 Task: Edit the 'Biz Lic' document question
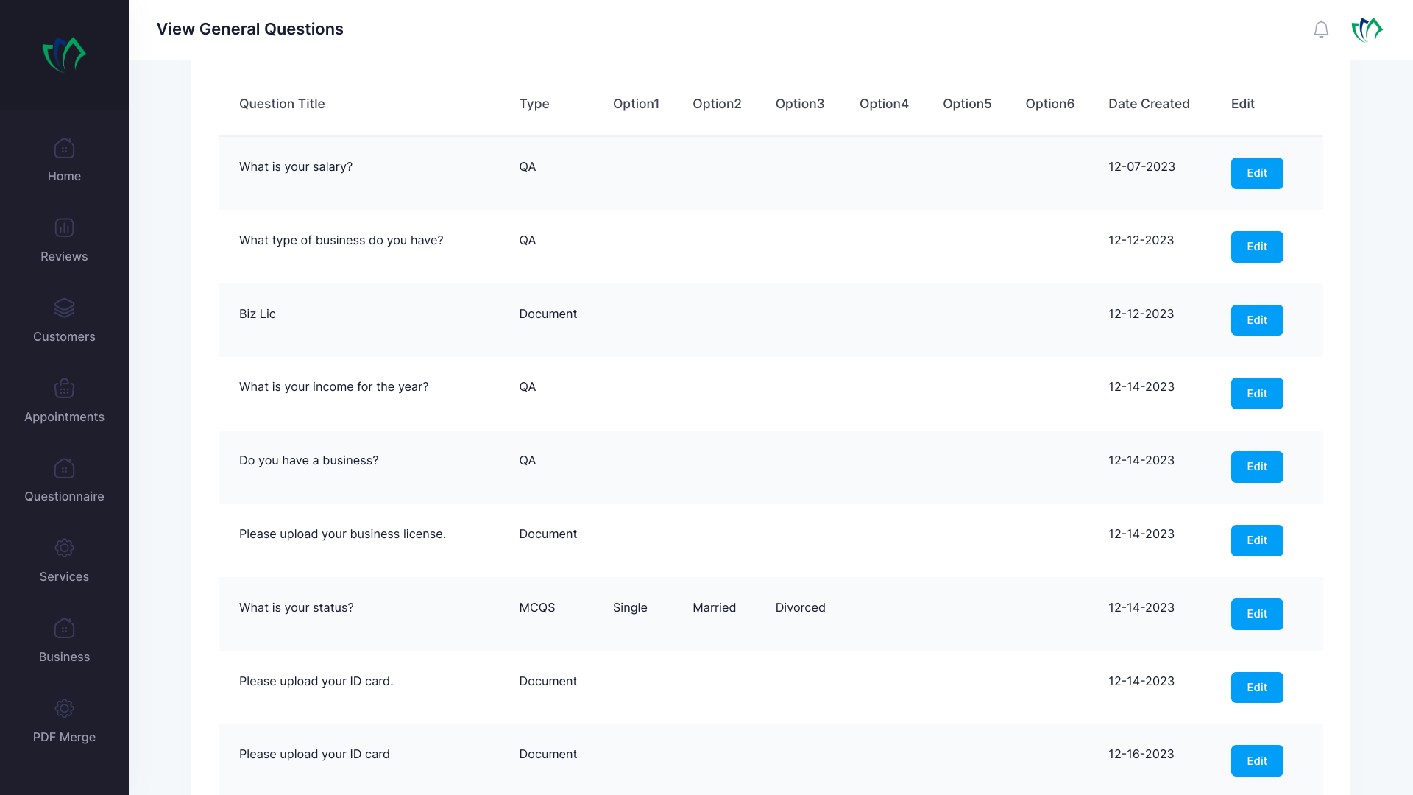click(x=1256, y=320)
